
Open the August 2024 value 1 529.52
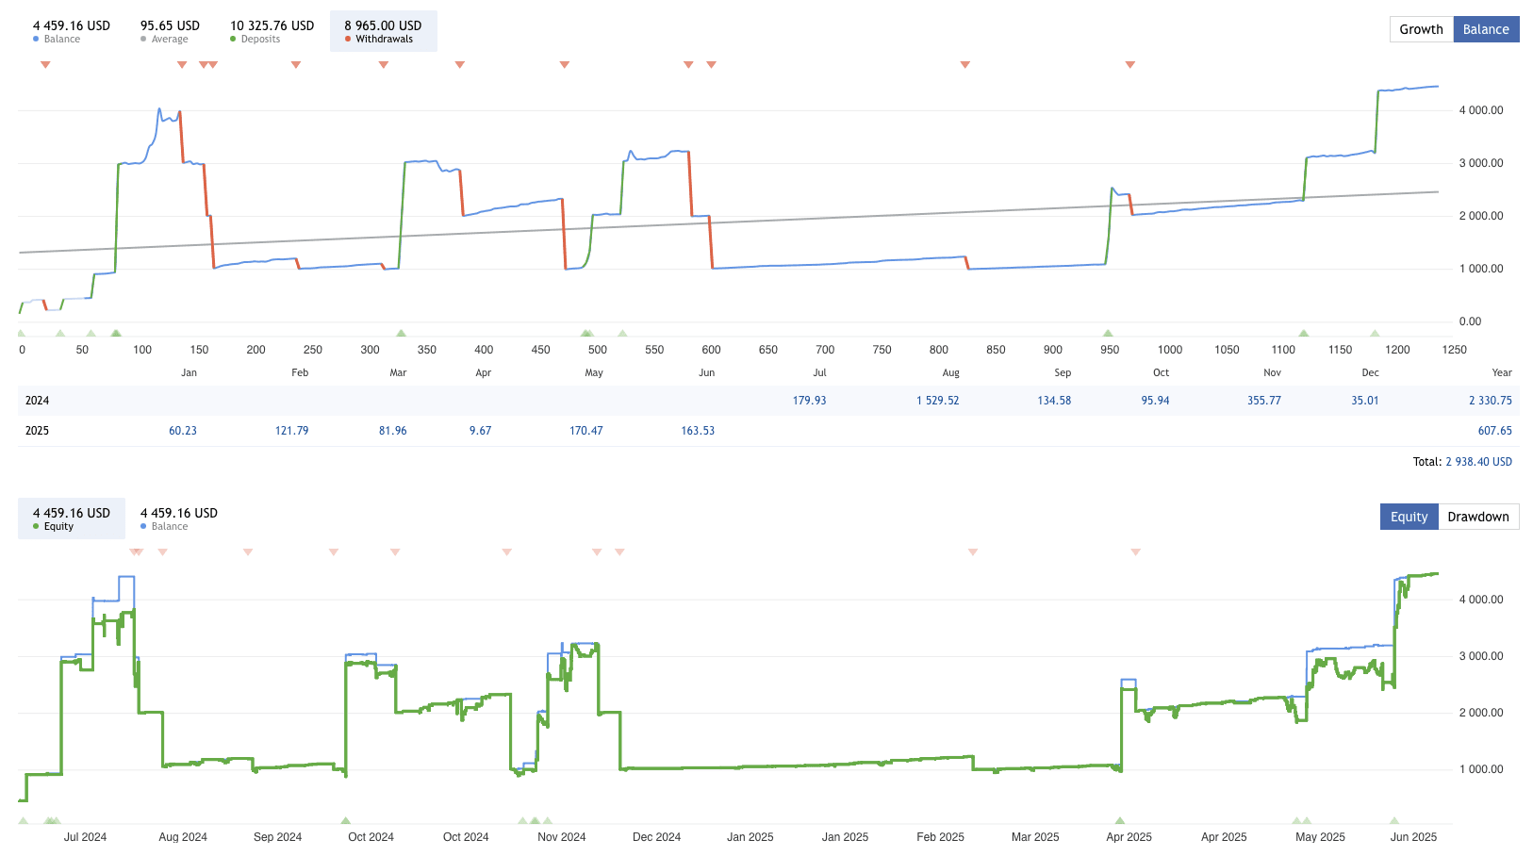pos(937,401)
